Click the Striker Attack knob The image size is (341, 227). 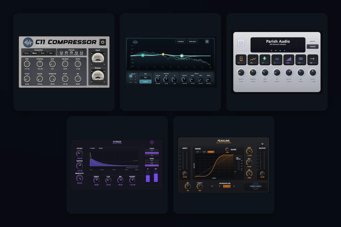79,153
